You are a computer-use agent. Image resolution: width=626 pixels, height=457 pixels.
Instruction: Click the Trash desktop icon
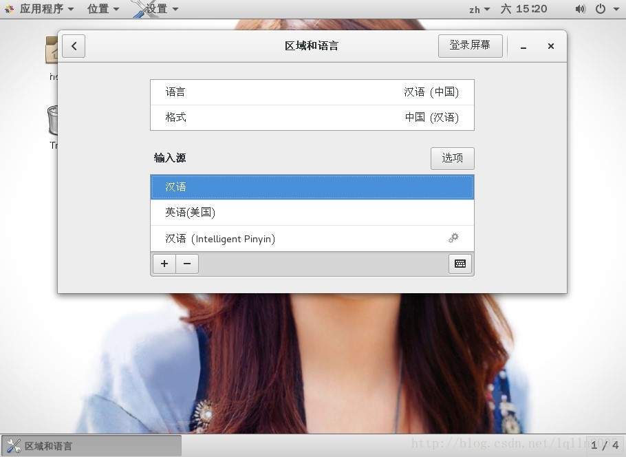click(53, 120)
